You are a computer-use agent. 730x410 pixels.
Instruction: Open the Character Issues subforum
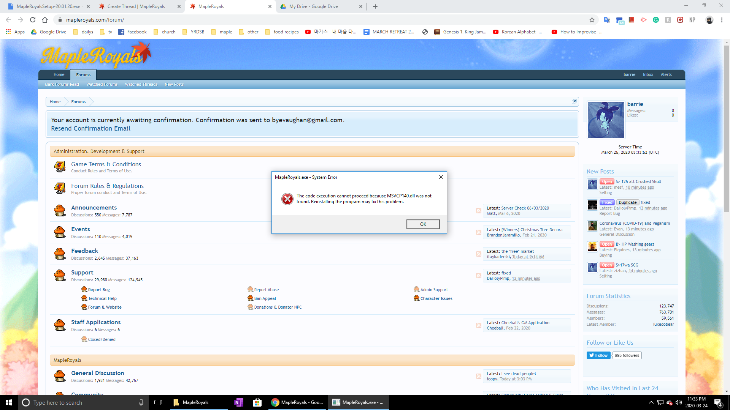[436, 298]
